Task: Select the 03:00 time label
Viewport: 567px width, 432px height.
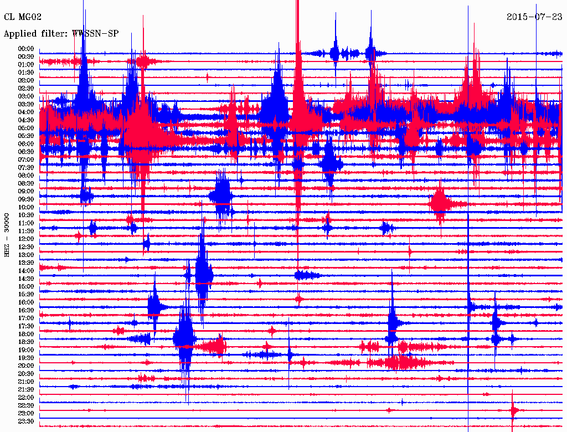Action: click(26, 96)
